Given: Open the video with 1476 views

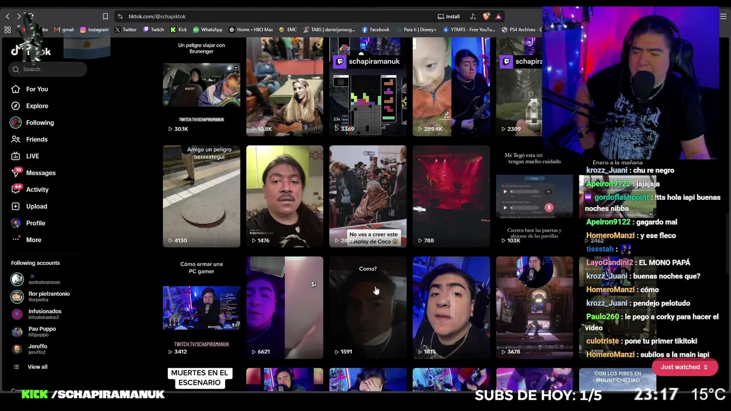Looking at the screenshot, I should coord(284,196).
